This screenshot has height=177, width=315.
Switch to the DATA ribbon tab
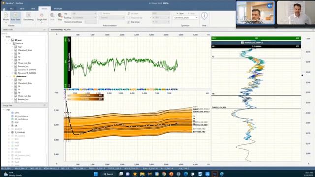pos(33,9)
